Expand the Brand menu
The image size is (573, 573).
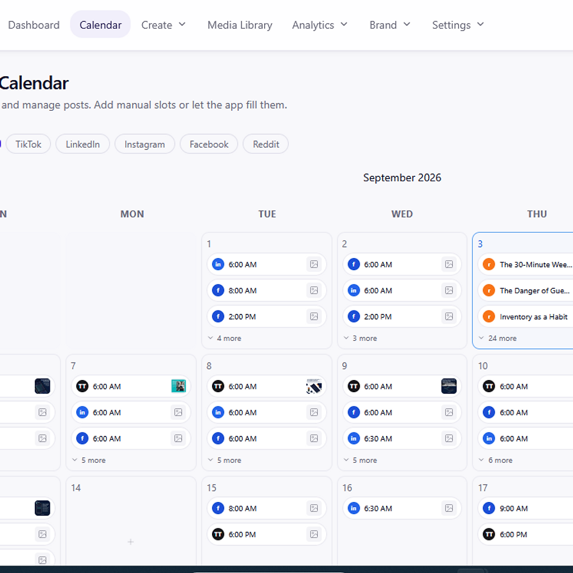click(x=390, y=25)
